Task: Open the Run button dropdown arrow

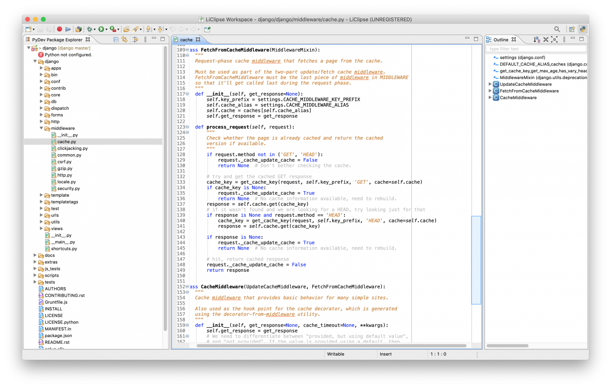Action: pyautogui.click(x=106, y=29)
